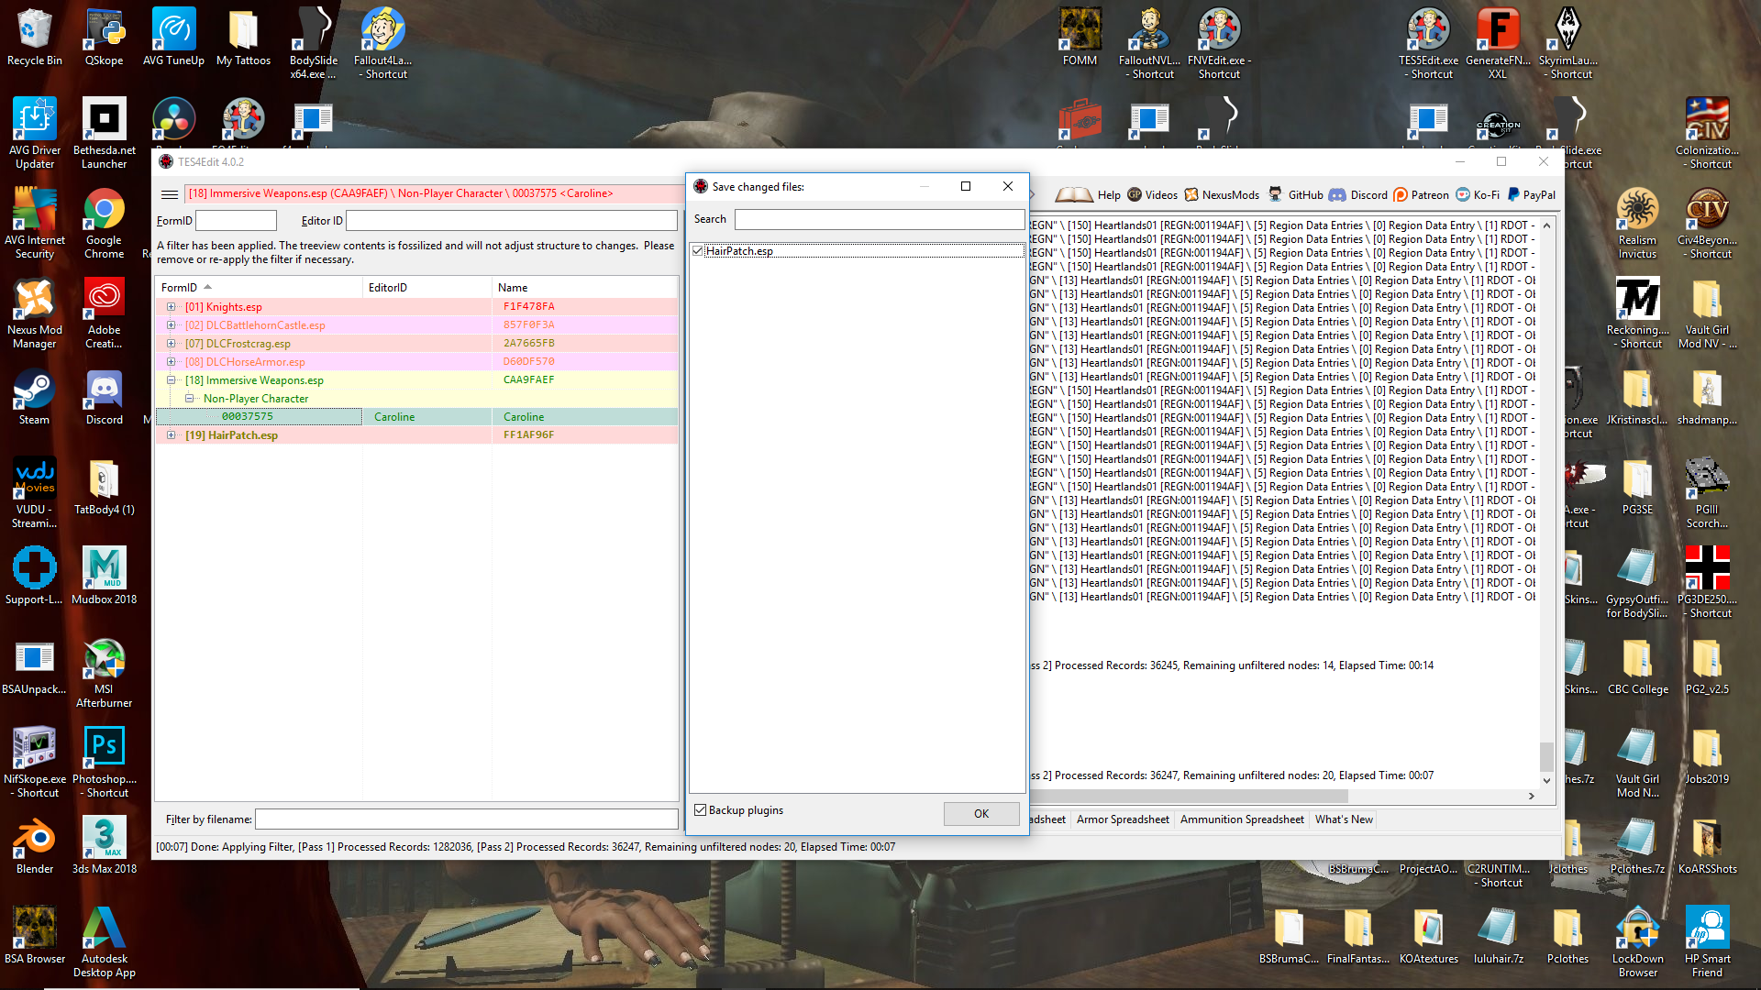Open 3ds Max 2018 desktop icon
This screenshot has width=1761, height=990.
104,847
